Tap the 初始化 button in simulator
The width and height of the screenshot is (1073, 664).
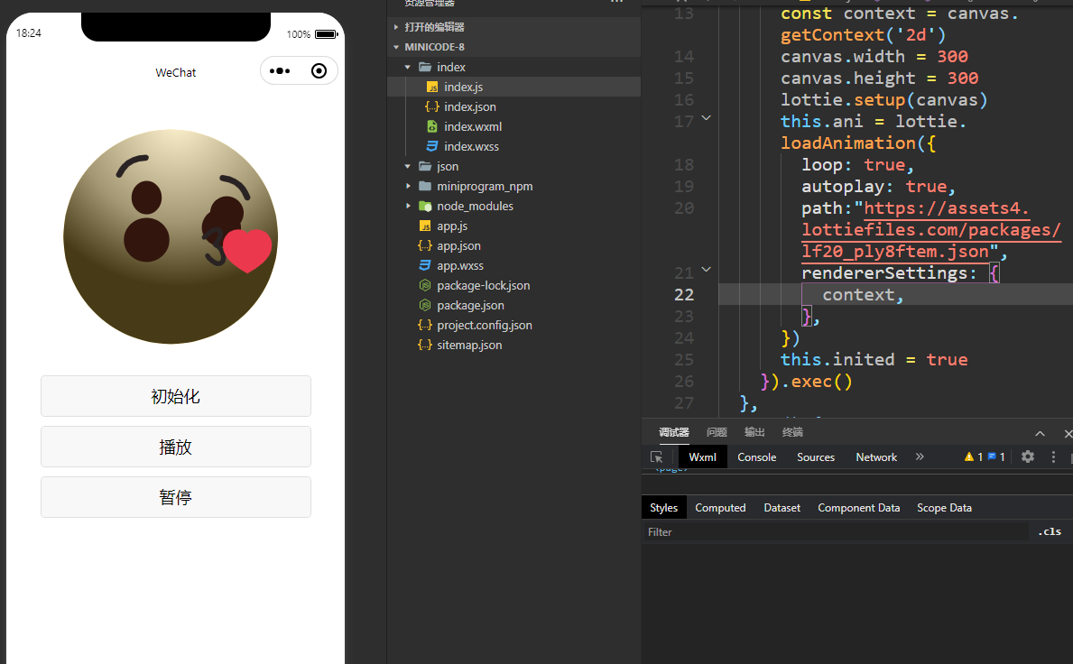point(176,396)
